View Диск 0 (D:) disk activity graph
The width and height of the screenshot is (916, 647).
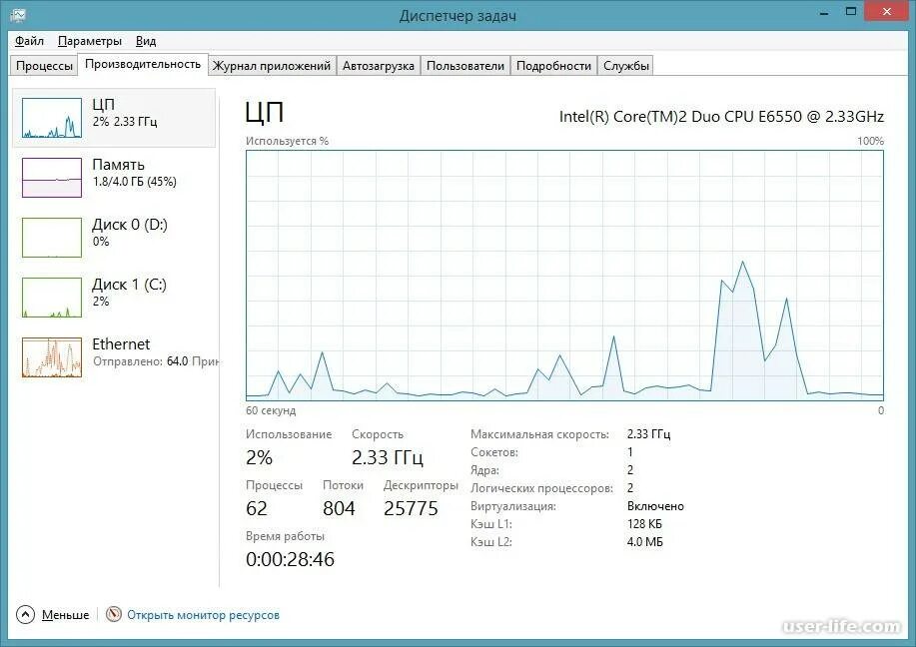point(115,238)
